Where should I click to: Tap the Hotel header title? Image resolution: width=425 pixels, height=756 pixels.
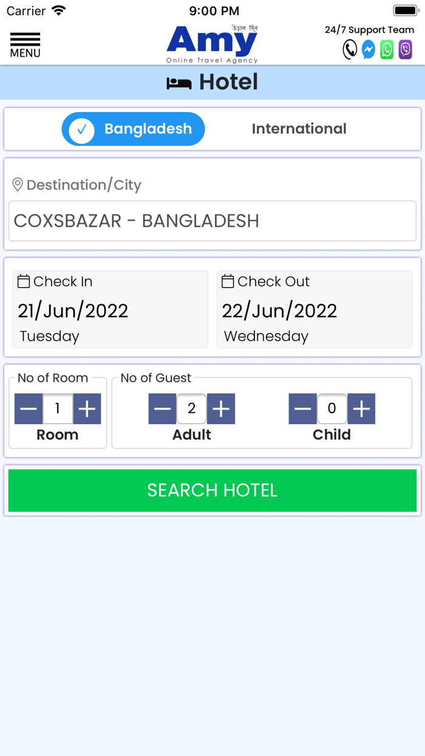click(x=212, y=82)
